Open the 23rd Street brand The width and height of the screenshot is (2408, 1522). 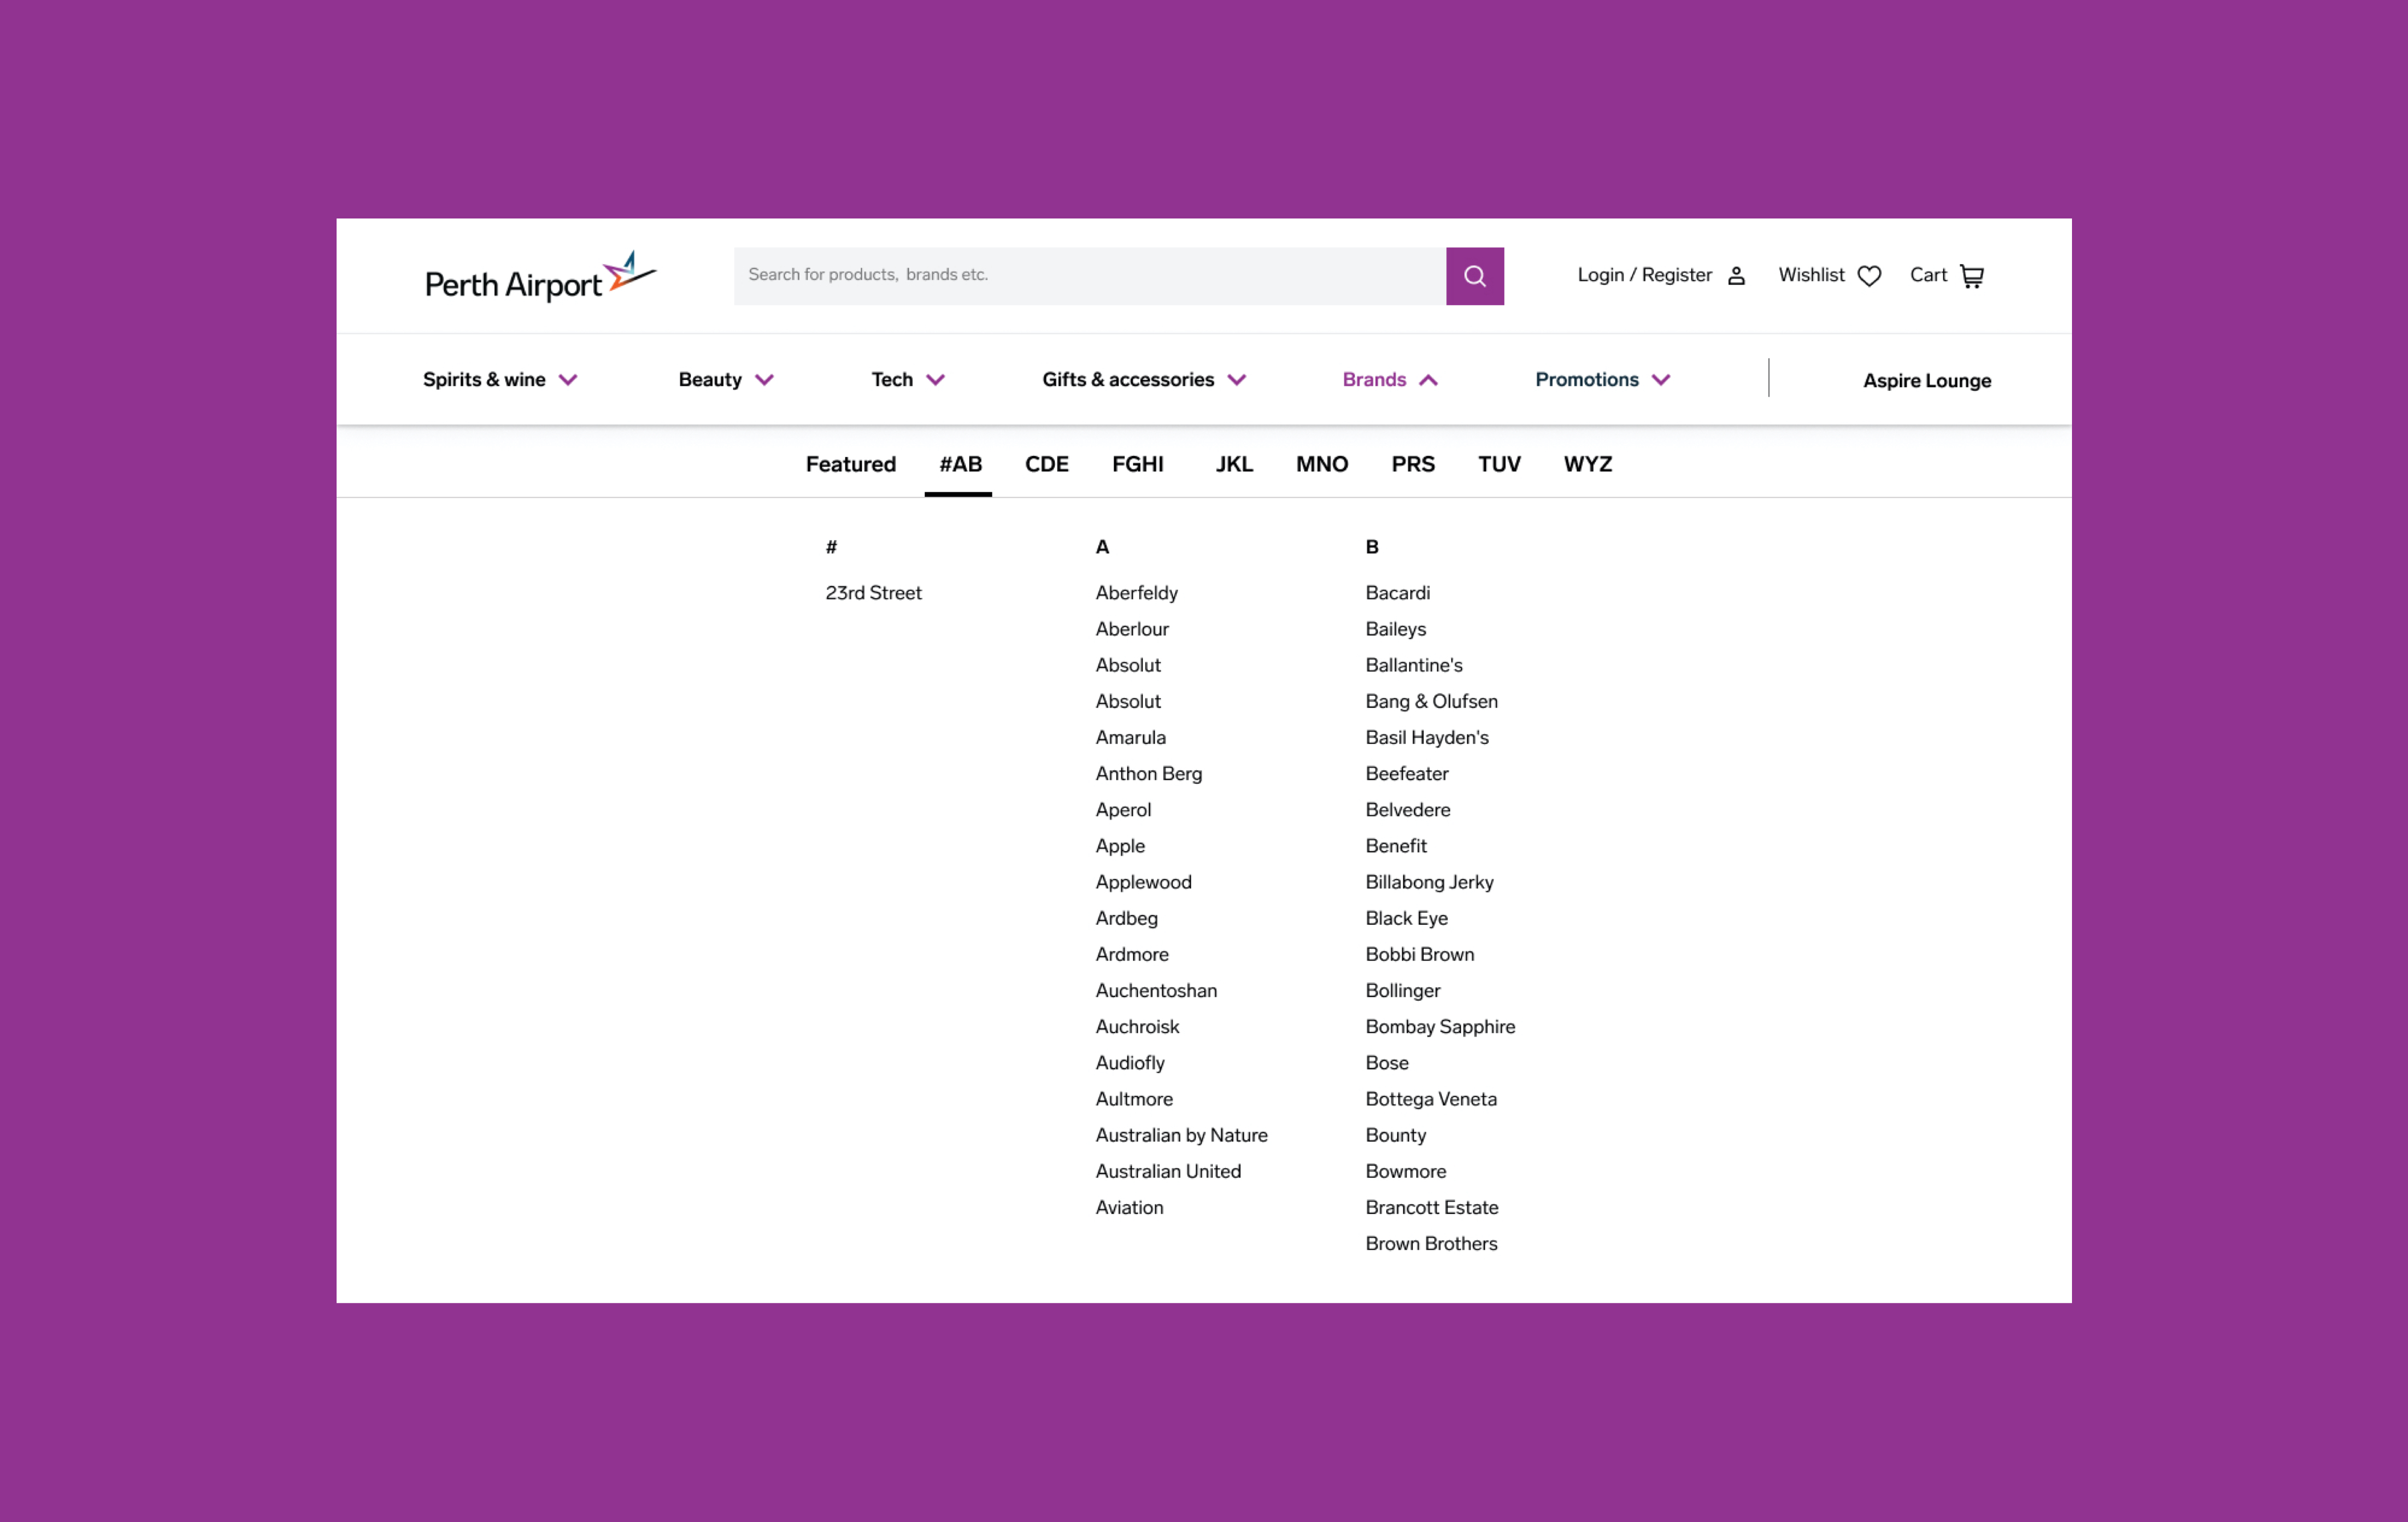click(x=873, y=593)
